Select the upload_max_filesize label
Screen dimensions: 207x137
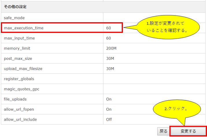coord(23,69)
